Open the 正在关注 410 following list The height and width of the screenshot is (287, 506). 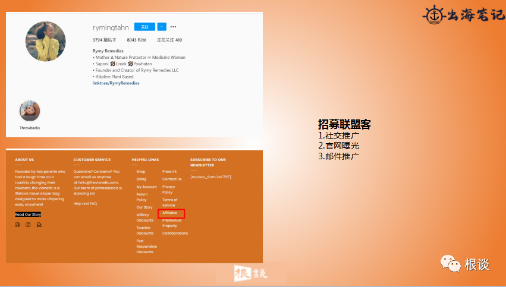[x=169, y=40]
